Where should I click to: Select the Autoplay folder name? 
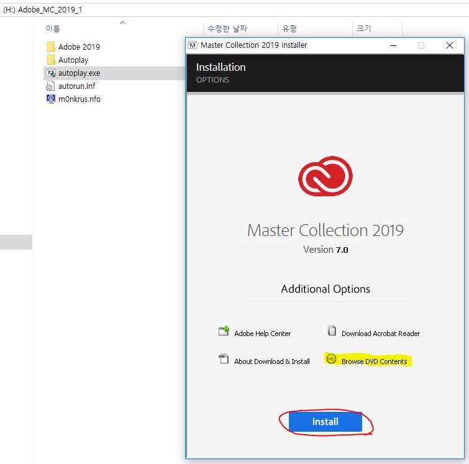73,60
